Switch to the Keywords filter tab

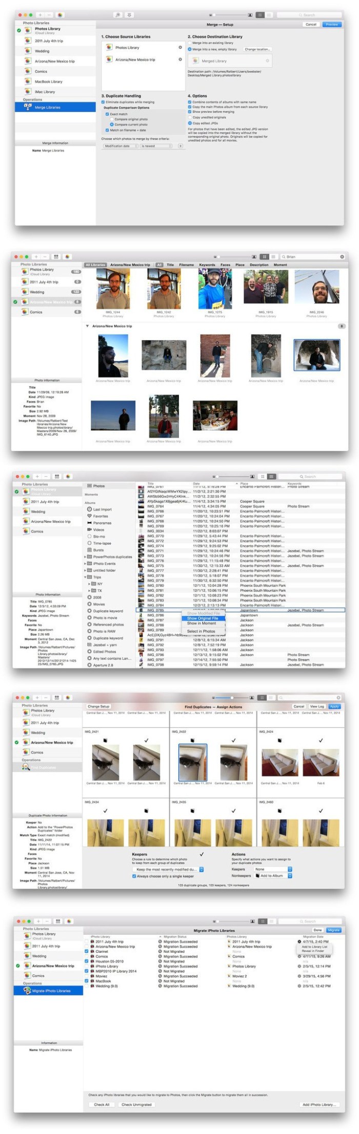coord(207,265)
